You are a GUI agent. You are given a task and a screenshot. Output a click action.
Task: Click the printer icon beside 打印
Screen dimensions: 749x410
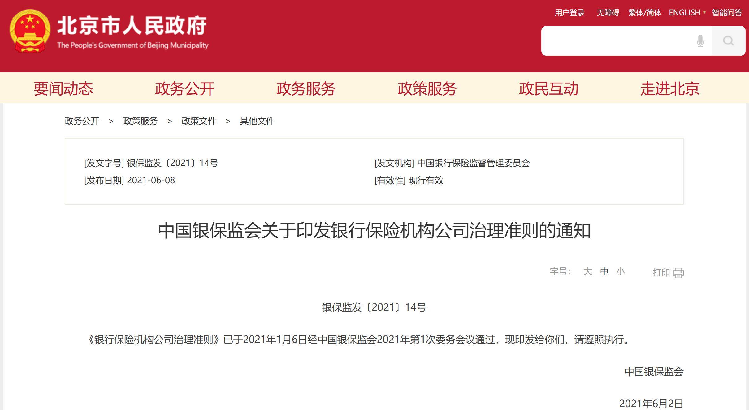pyautogui.click(x=678, y=273)
